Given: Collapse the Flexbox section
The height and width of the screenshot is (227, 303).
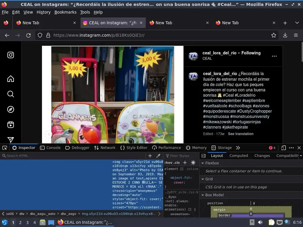Looking at the screenshot, I should (x=203, y=163).
